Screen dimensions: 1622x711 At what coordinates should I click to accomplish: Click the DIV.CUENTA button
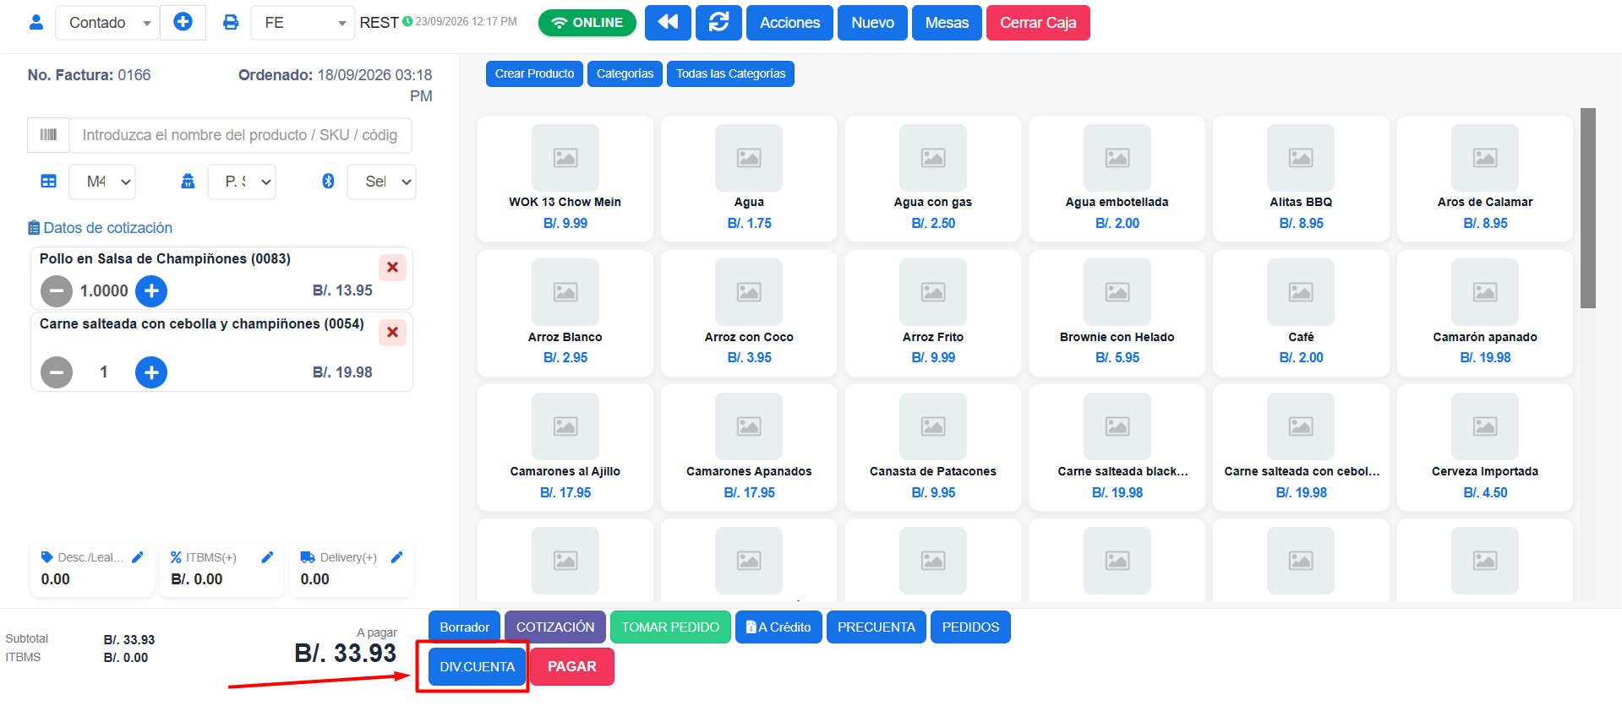click(x=477, y=667)
